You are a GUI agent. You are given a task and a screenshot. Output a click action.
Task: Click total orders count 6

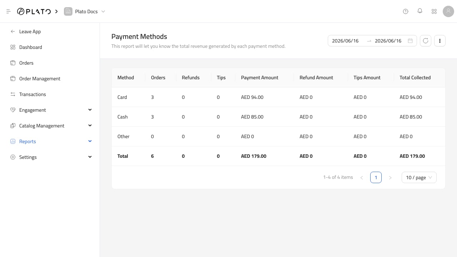click(152, 156)
